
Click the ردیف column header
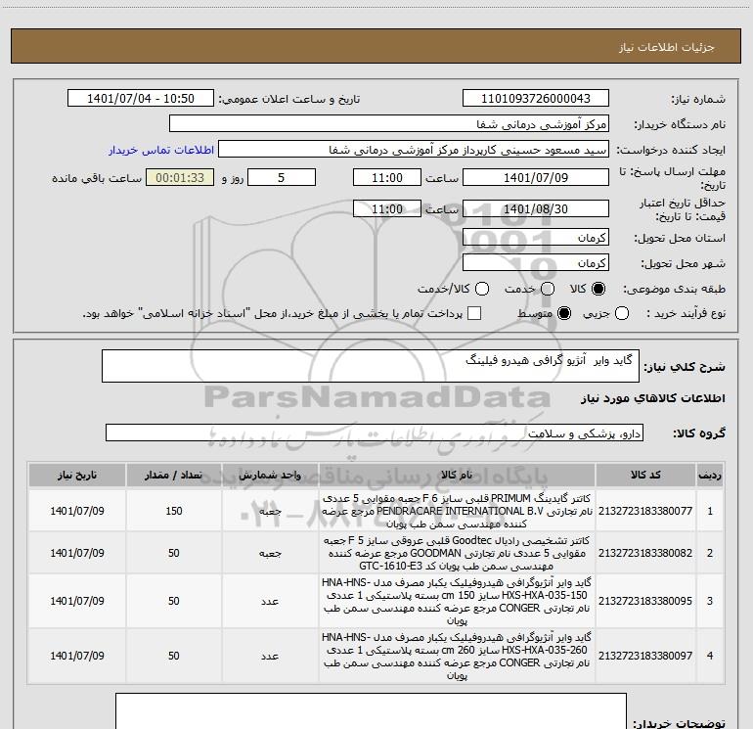(x=709, y=475)
